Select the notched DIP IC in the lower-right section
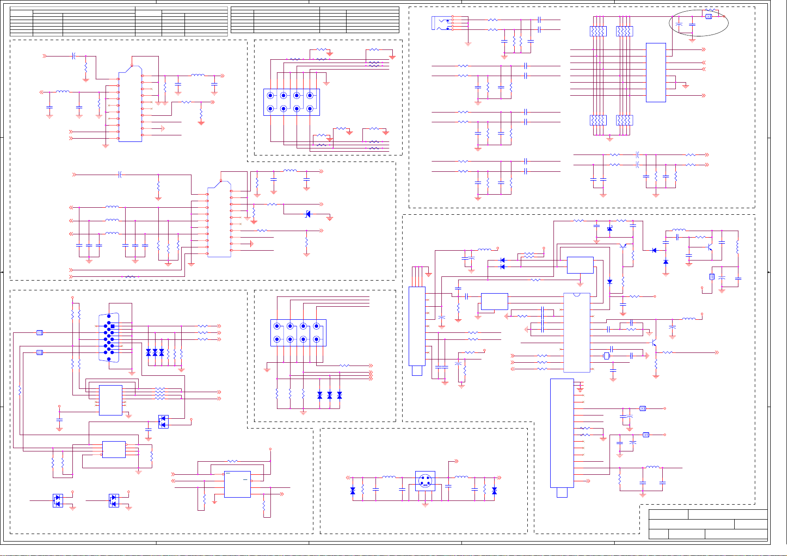 pyautogui.click(x=577, y=332)
